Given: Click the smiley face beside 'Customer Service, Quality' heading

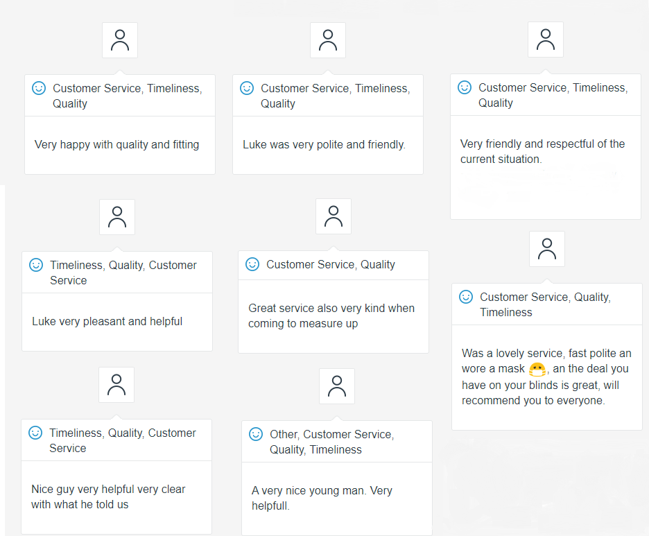Looking at the screenshot, I should (x=252, y=264).
